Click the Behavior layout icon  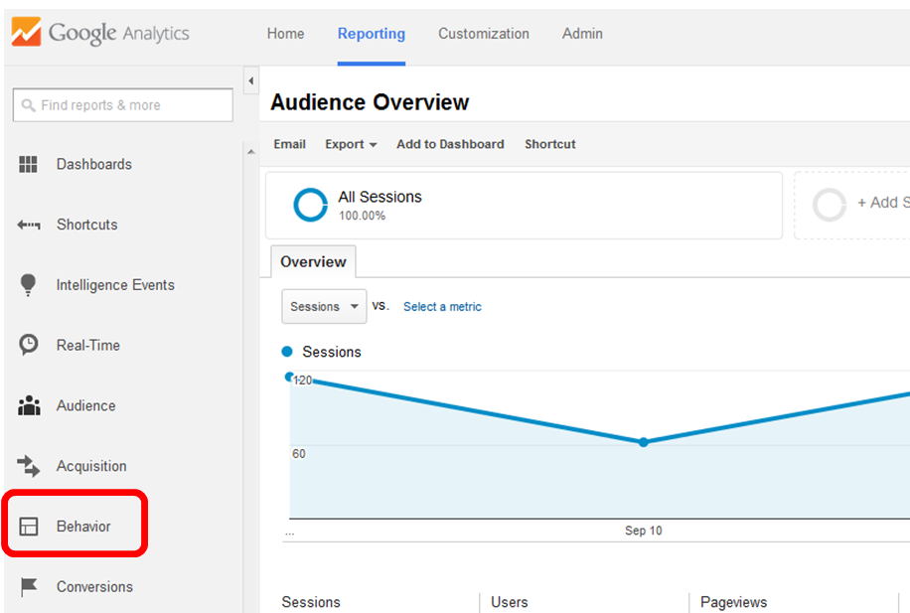[29, 527]
